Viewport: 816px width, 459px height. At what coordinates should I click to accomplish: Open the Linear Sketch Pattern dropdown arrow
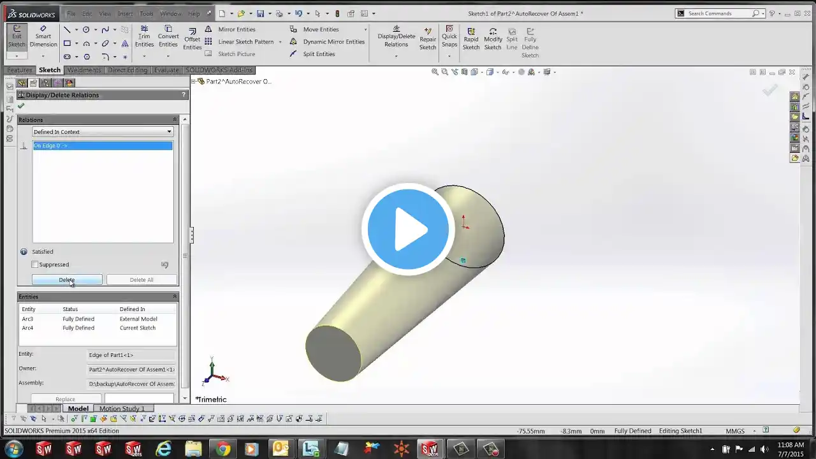[280, 42]
